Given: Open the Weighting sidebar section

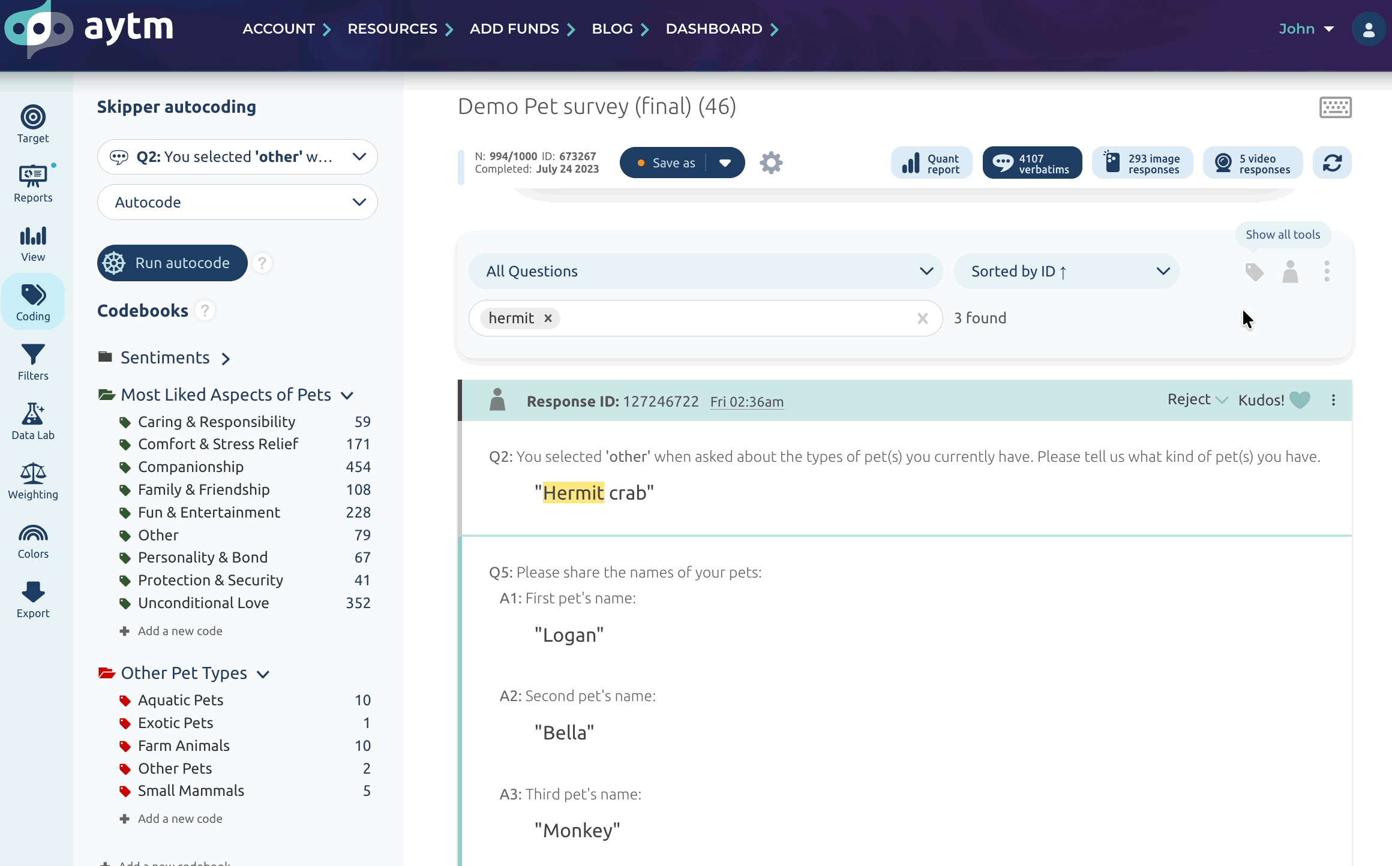Looking at the screenshot, I should [33, 480].
